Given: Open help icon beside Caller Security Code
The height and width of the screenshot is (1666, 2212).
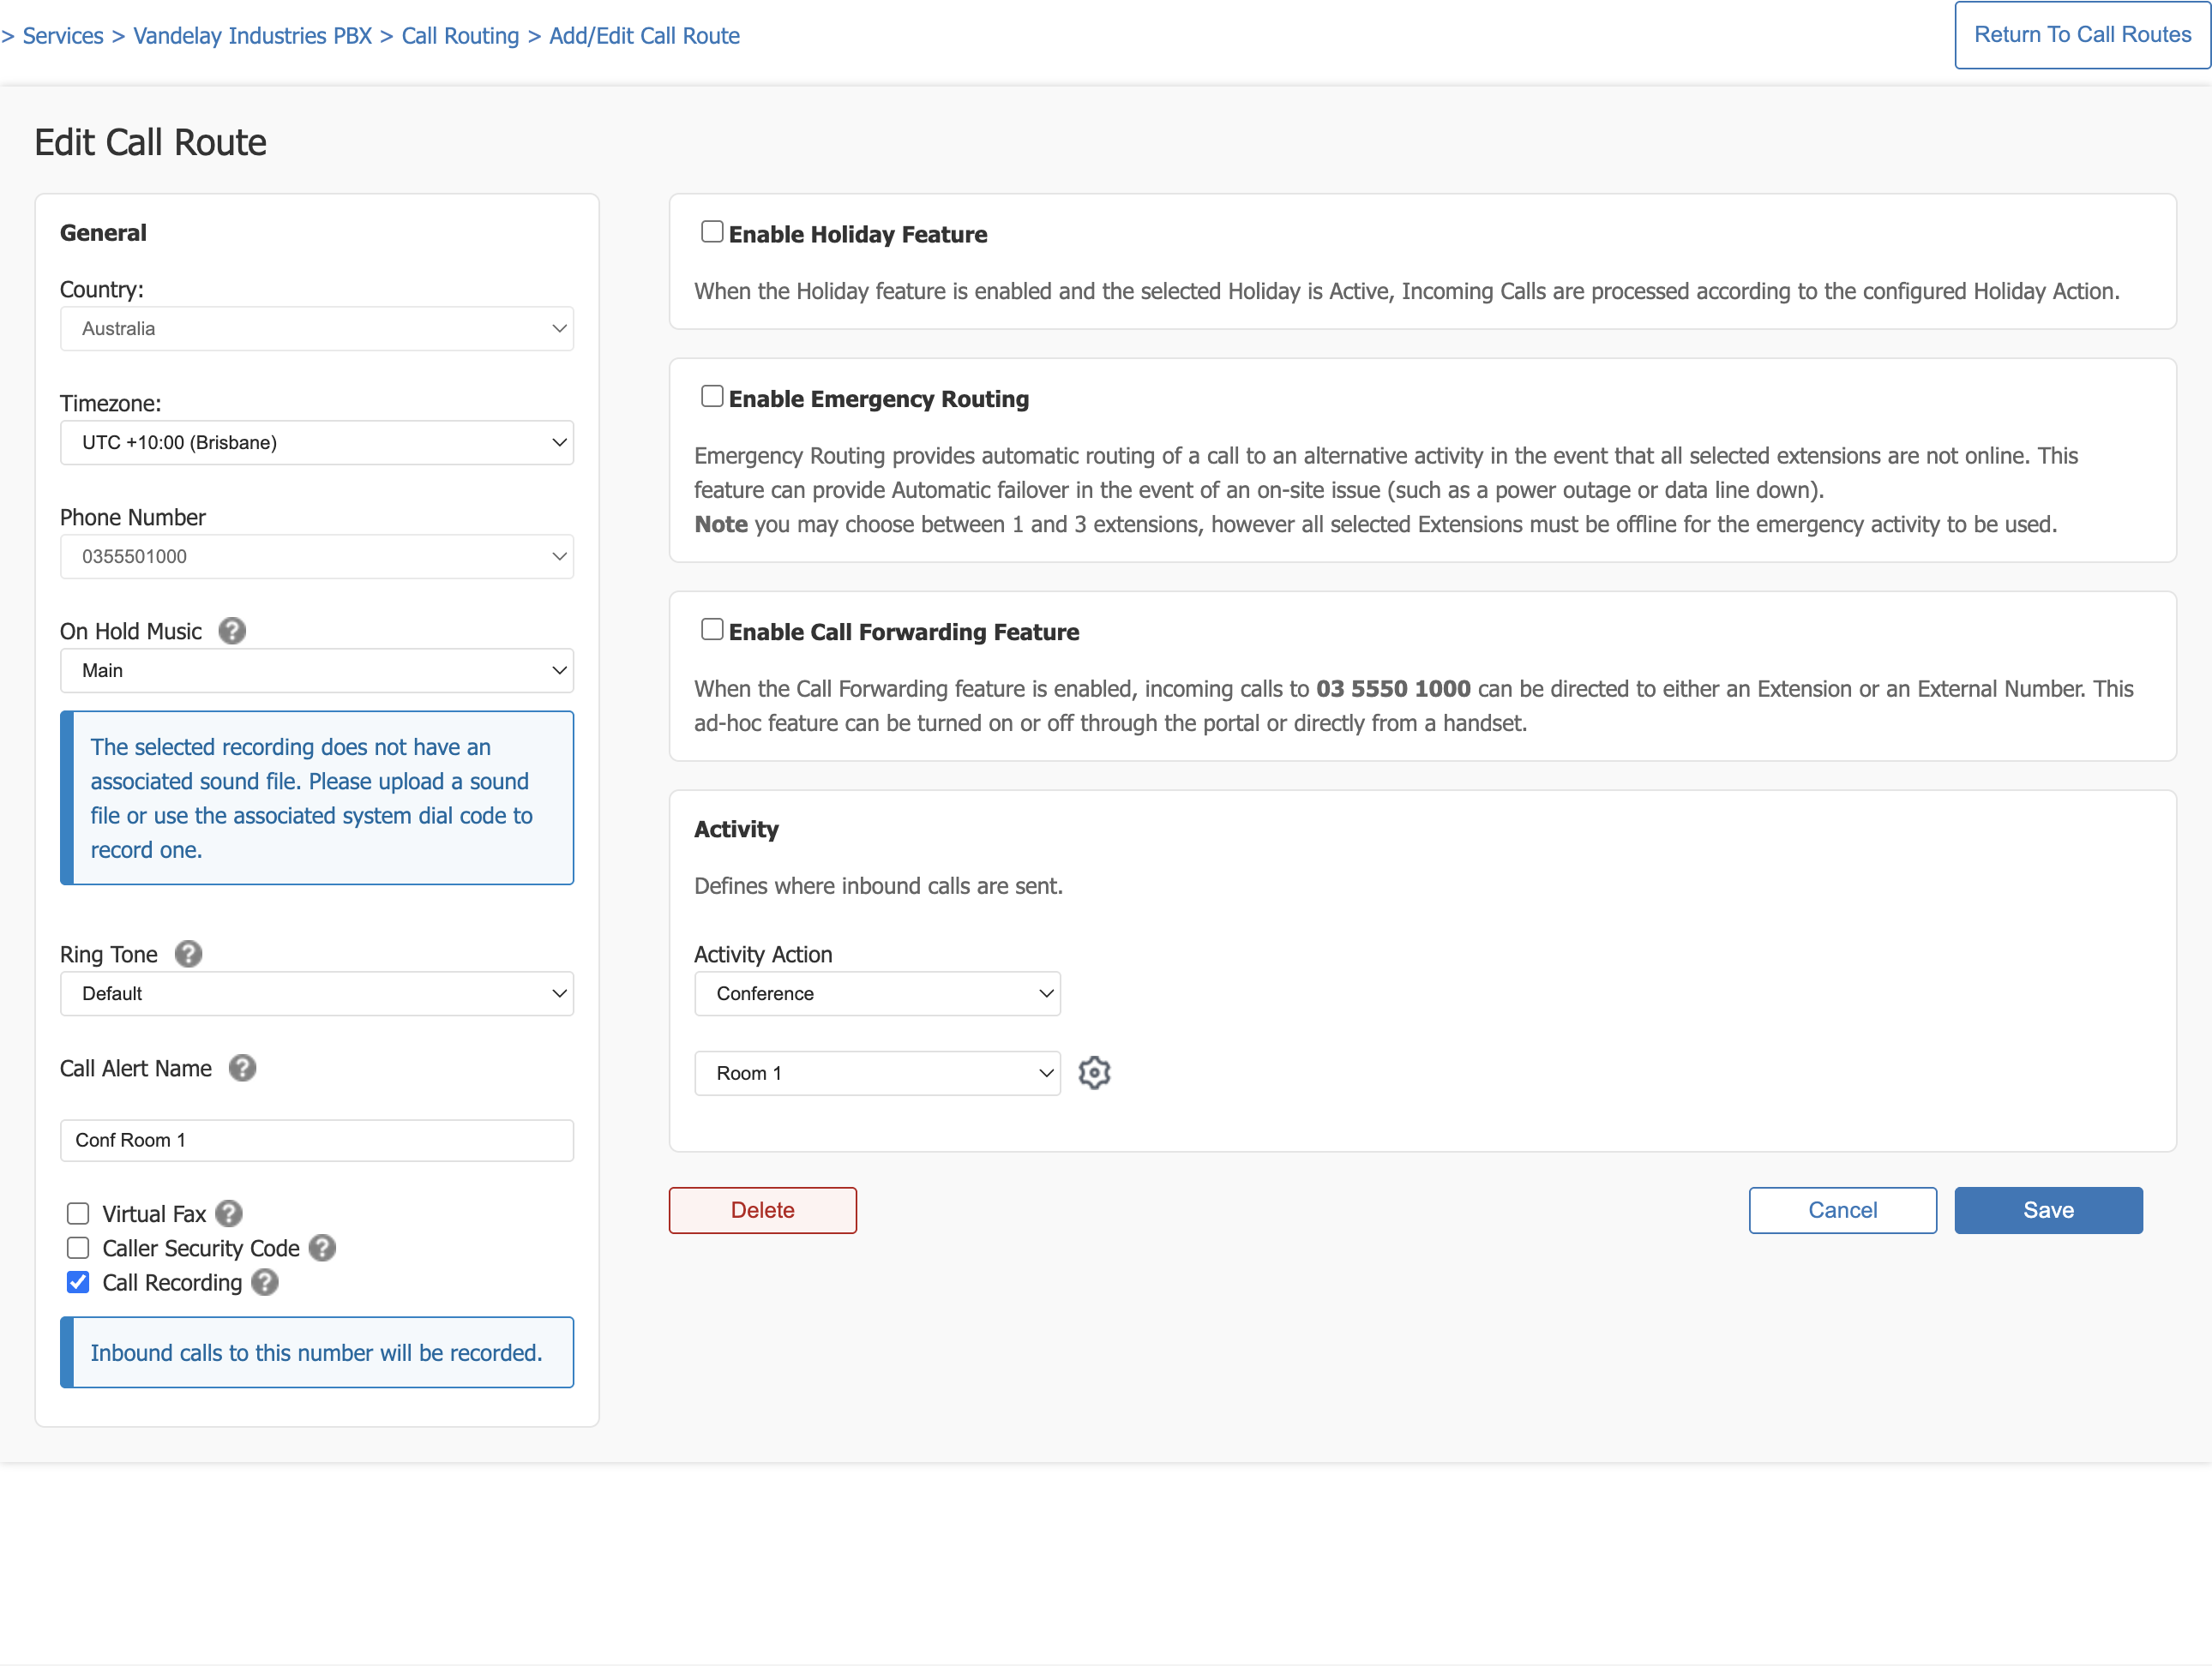Looking at the screenshot, I should click(322, 1247).
